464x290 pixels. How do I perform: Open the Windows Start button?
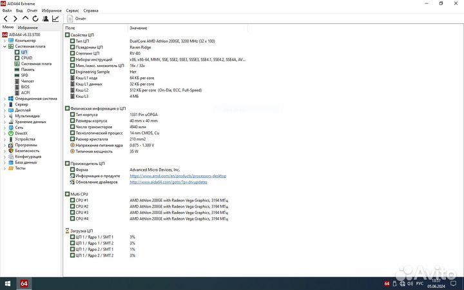[8, 284]
